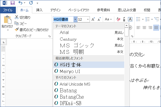Viewport: 161px width, 107px height.
Task: Open the 差し込み文書 tab
Action: pyautogui.click(x=127, y=10)
